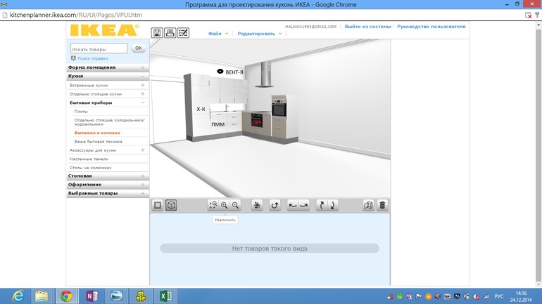The height and width of the screenshot is (304, 542).
Task: Delete selected item with trash icon
Action: [x=382, y=205]
